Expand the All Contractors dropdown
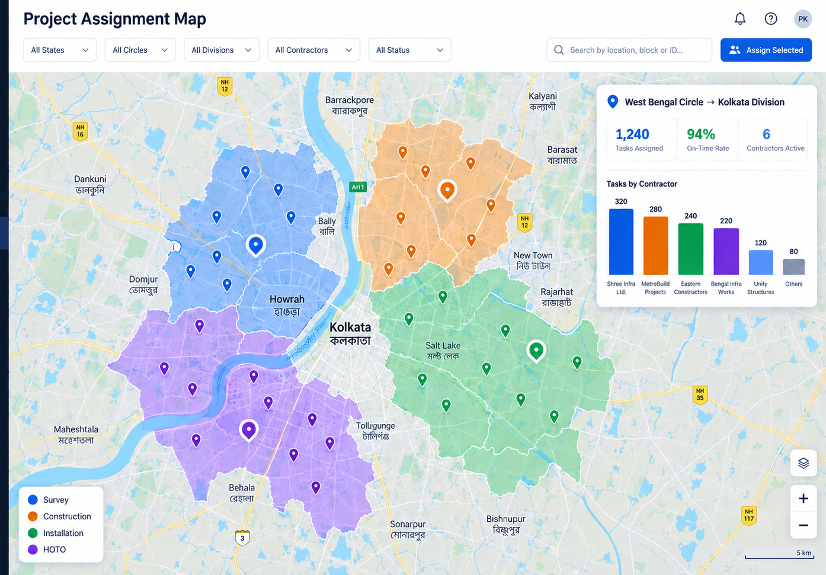 (313, 50)
